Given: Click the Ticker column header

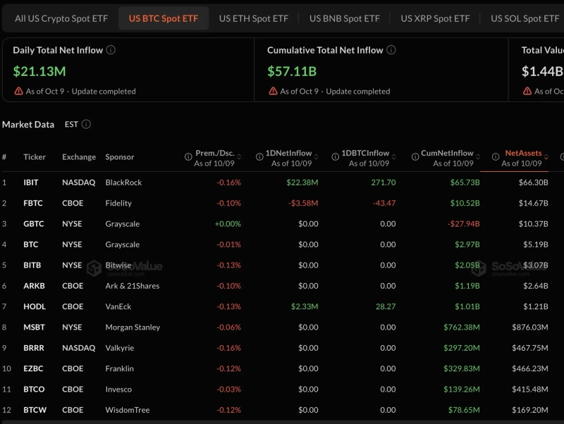Looking at the screenshot, I should 35,157.
